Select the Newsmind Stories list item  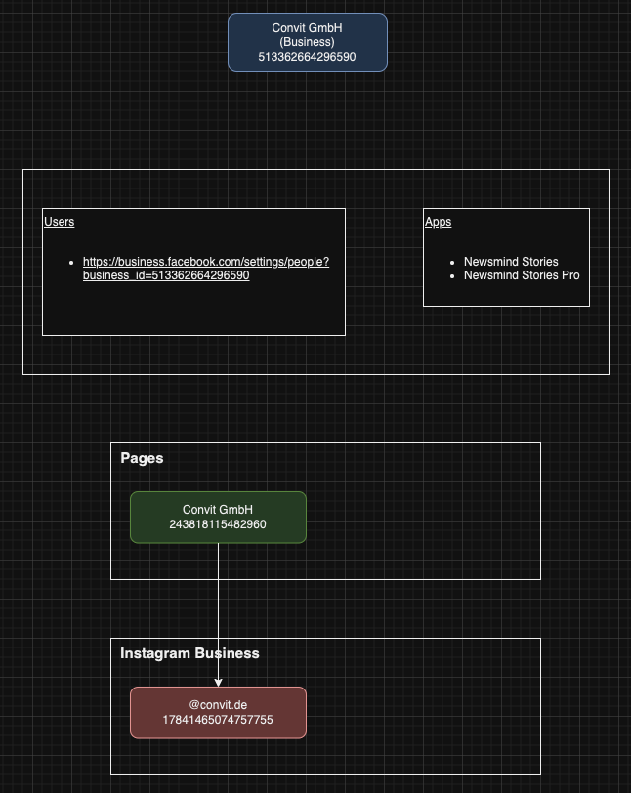(511, 262)
